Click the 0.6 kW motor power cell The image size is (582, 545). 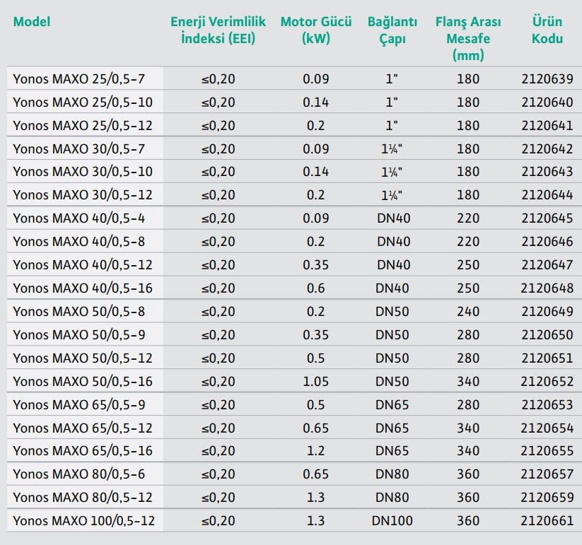tap(316, 288)
